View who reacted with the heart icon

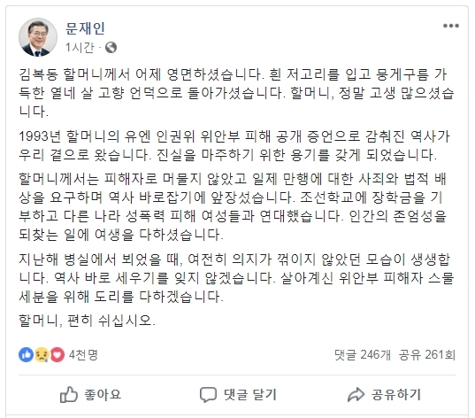point(57,354)
